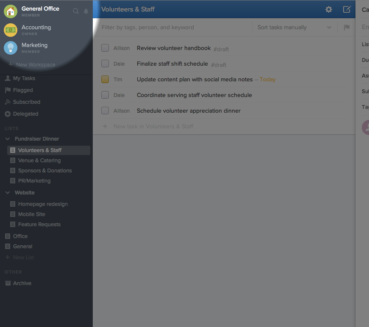Screen dimensions: 369x327
Task: Click the list icon beside Office
Action: 8,236
